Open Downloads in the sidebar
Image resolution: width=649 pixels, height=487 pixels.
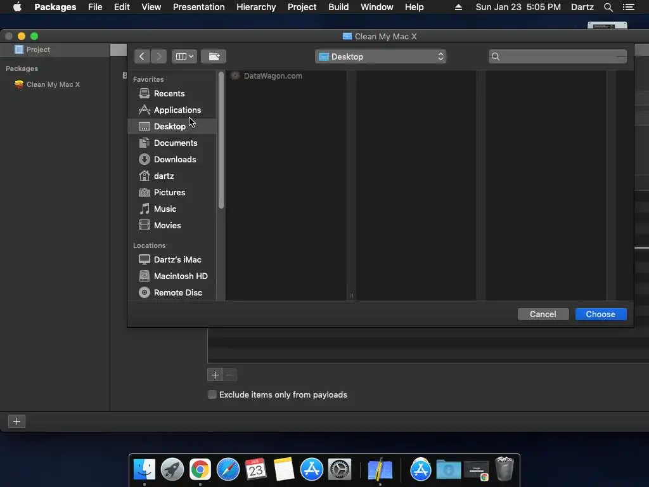click(x=171, y=159)
